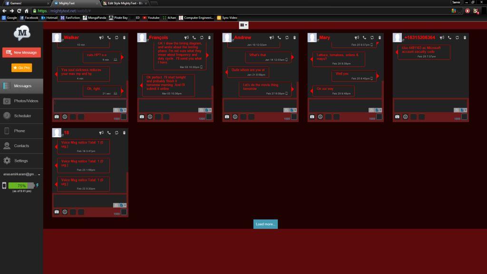This screenshot has height=274, width=487.
Task: Delete the Walker conversation with the trash icon
Action: 124,38
